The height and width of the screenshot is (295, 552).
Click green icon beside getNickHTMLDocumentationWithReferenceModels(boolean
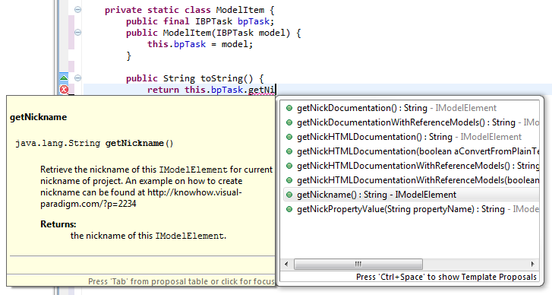[x=289, y=180]
